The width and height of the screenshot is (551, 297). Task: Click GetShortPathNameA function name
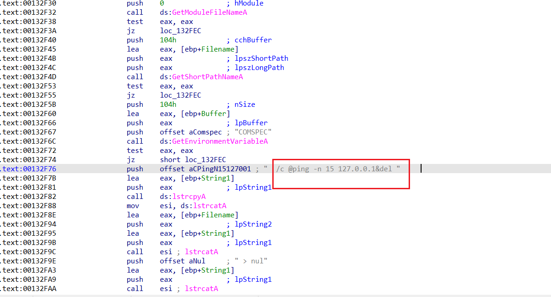[207, 77]
